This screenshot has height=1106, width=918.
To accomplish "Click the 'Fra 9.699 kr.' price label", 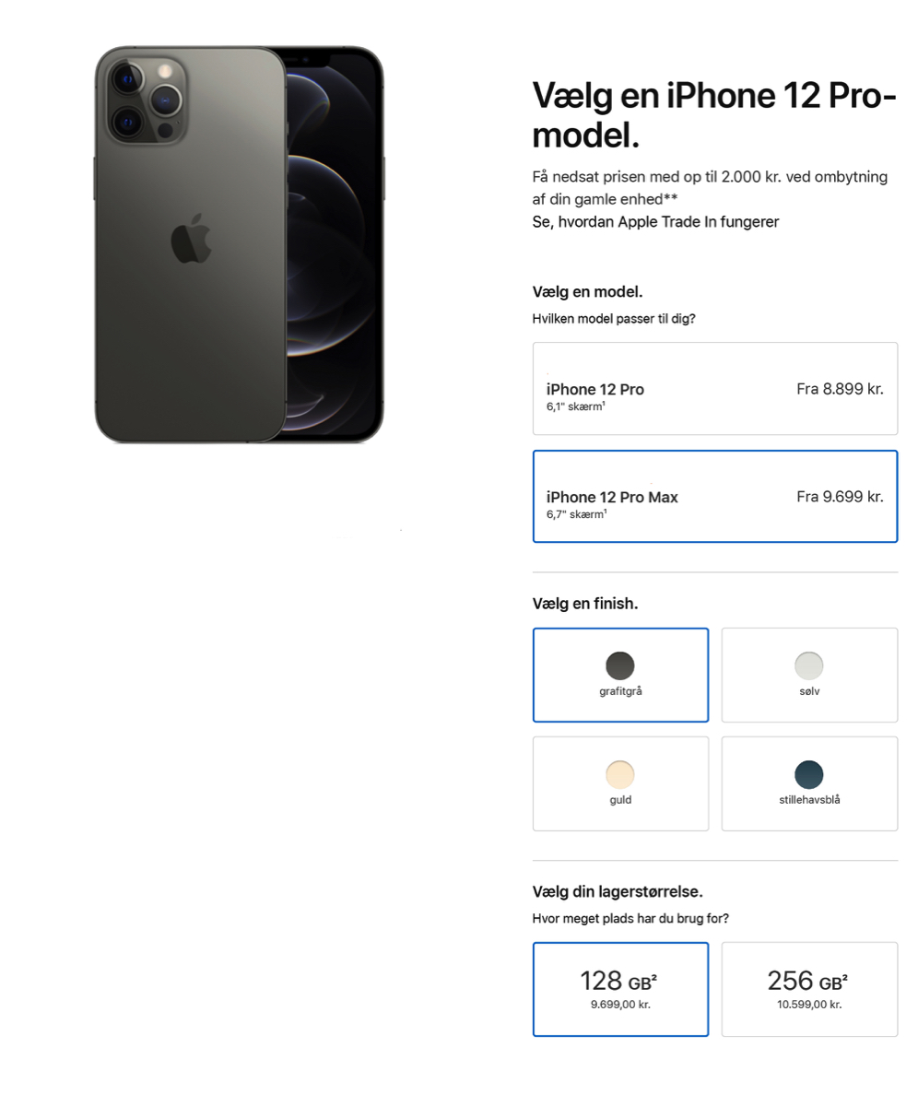I will tap(840, 497).
